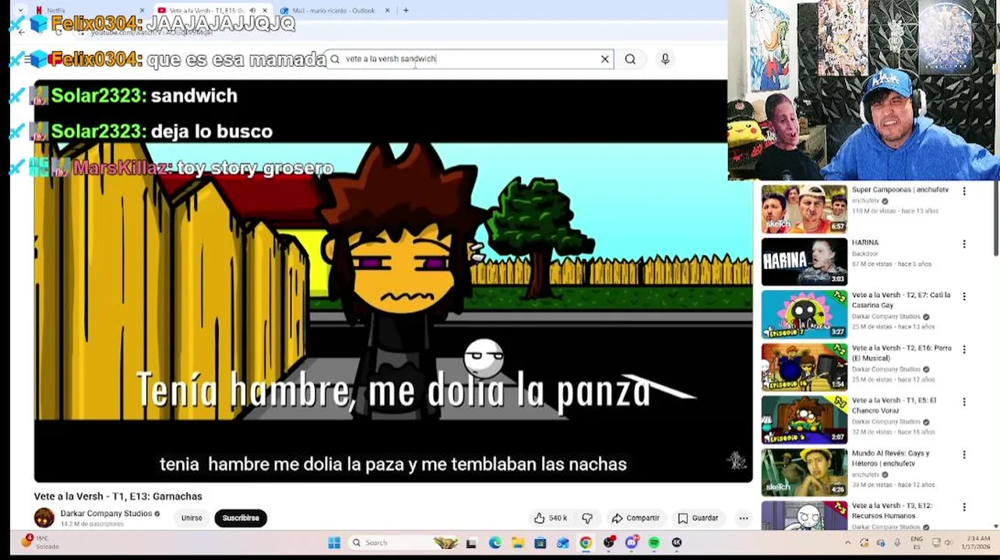
Task: Open Windows Start menu
Action: pos(334,543)
